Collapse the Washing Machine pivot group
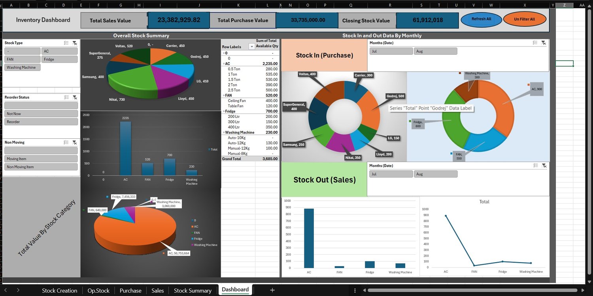This screenshot has height=296, width=593. (x=223, y=132)
